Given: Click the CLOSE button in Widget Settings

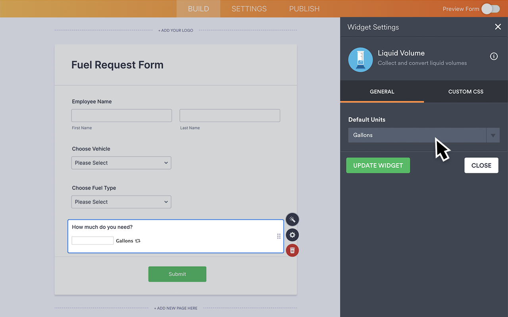Looking at the screenshot, I should [481, 165].
